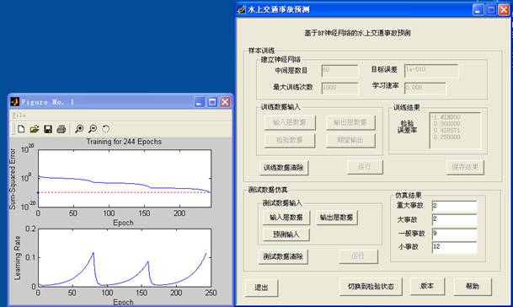513x307 pixels.
Task: Select the Zoom In magnifier tool
Action: click(x=79, y=129)
